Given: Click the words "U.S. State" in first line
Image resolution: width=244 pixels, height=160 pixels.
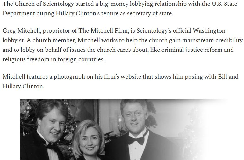Looking at the screenshot, I should tap(225, 4).
